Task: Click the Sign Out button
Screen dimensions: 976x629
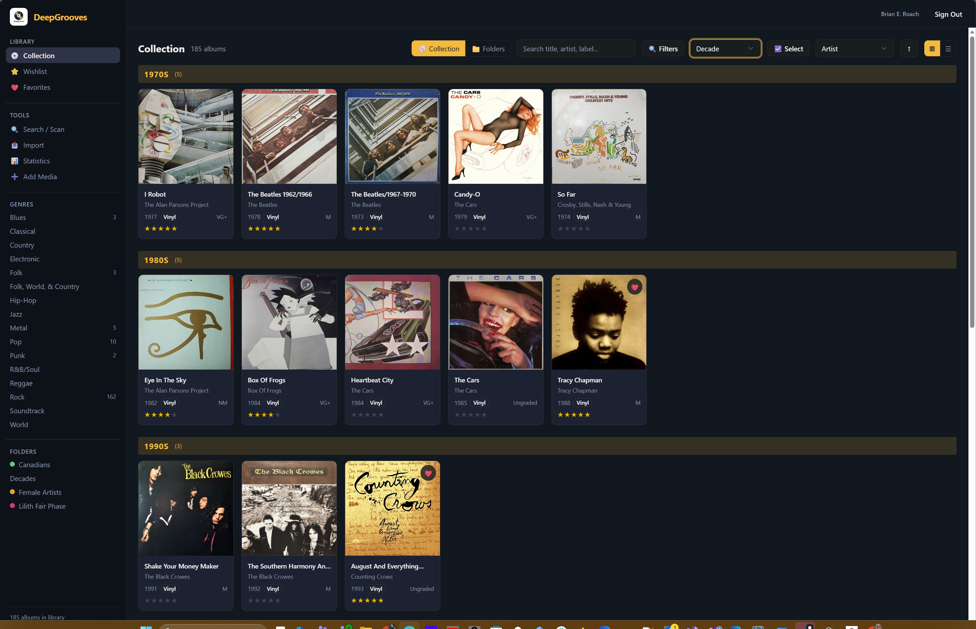Action: pyautogui.click(x=948, y=14)
